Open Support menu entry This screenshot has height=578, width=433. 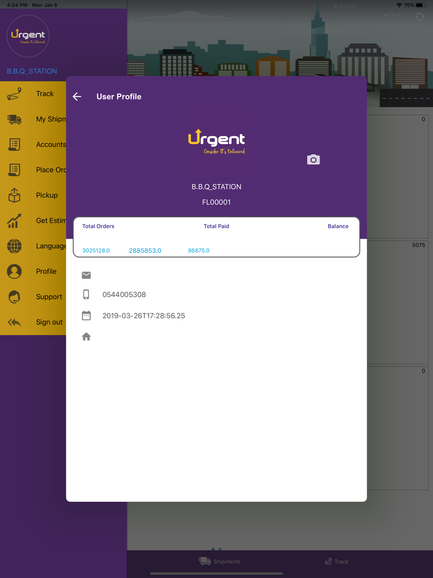coord(33,297)
